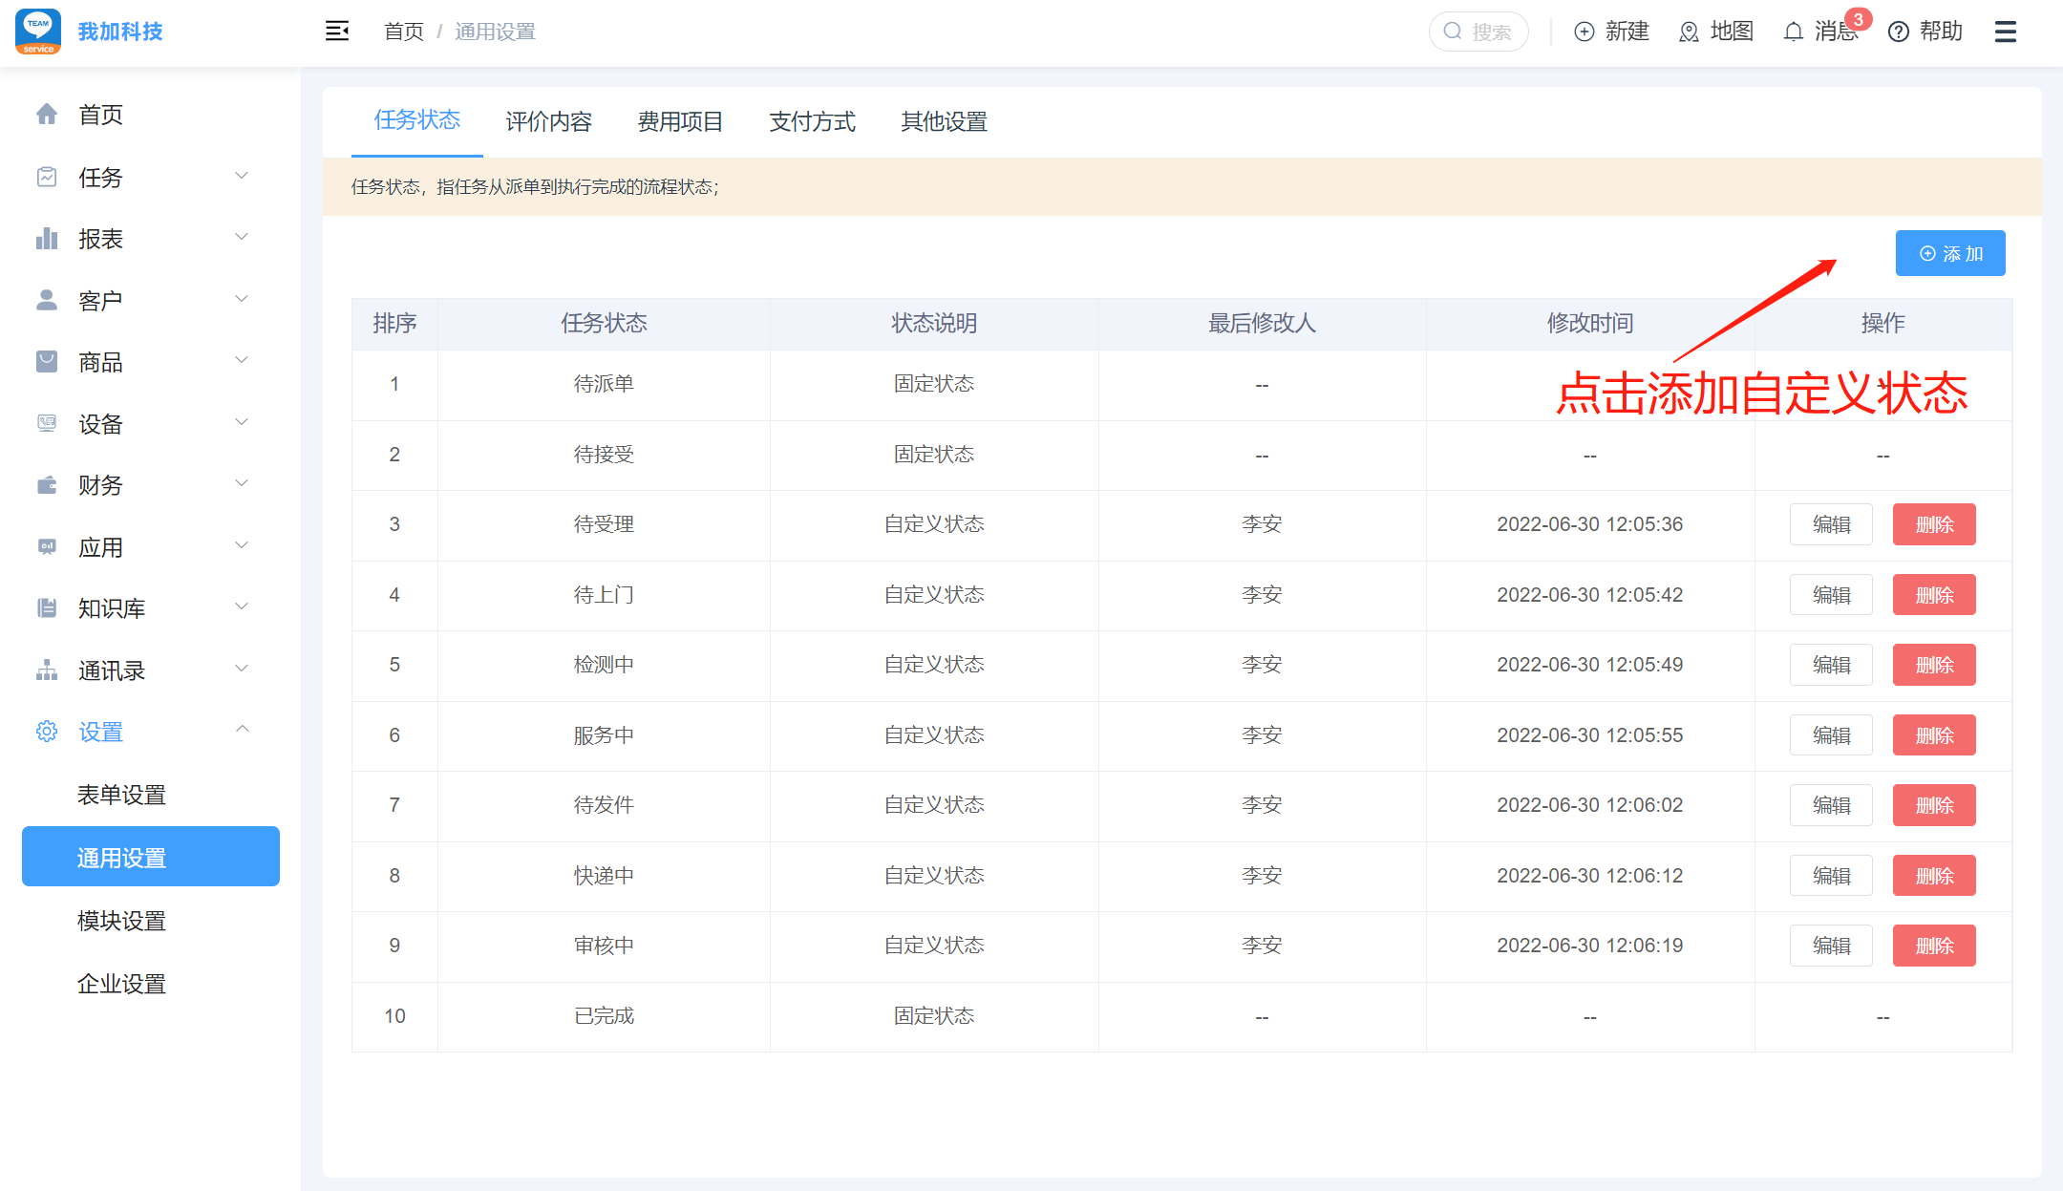Edit the 检测中 status row
2063x1191 pixels.
click(x=1830, y=665)
